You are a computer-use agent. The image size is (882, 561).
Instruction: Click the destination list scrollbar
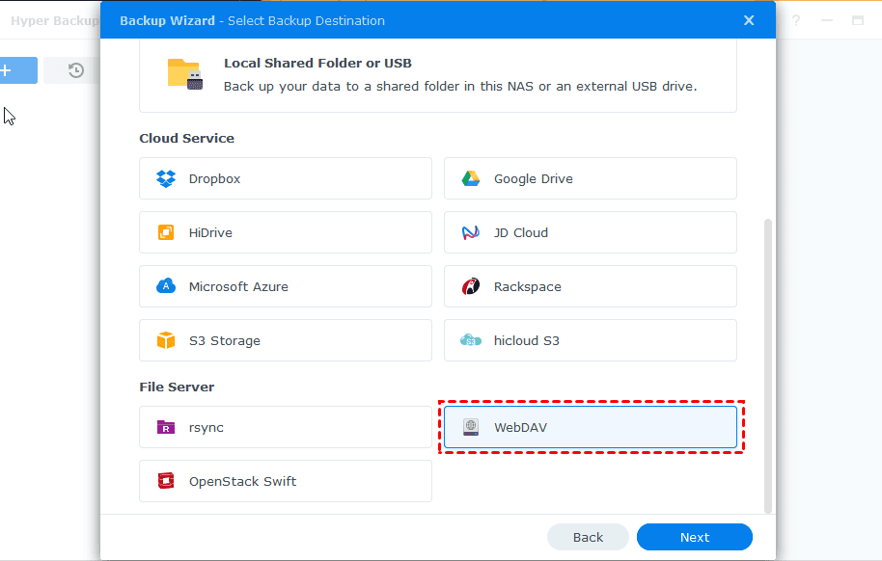click(x=768, y=364)
